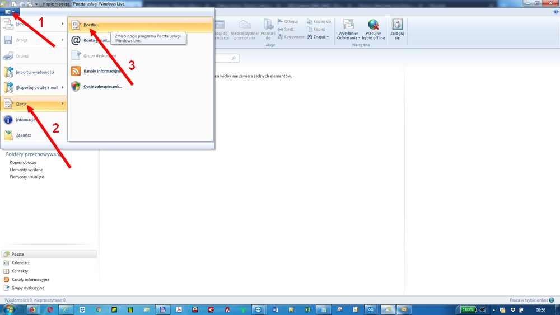560x315 pixels.
Task: Switch to Poczta in the bottom navigation
Action: [49, 255]
